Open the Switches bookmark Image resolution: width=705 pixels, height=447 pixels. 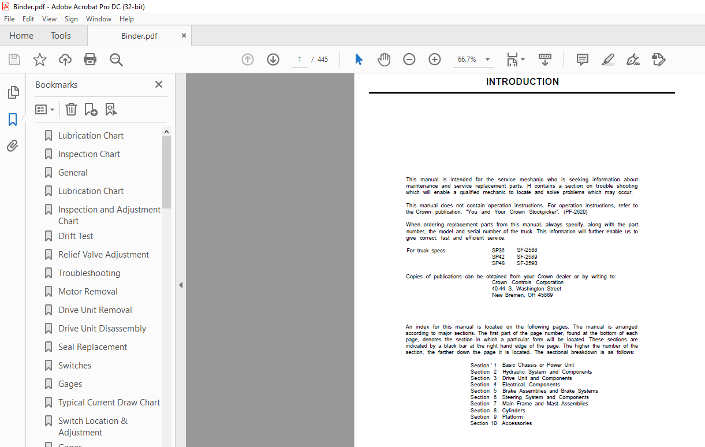coord(75,366)
